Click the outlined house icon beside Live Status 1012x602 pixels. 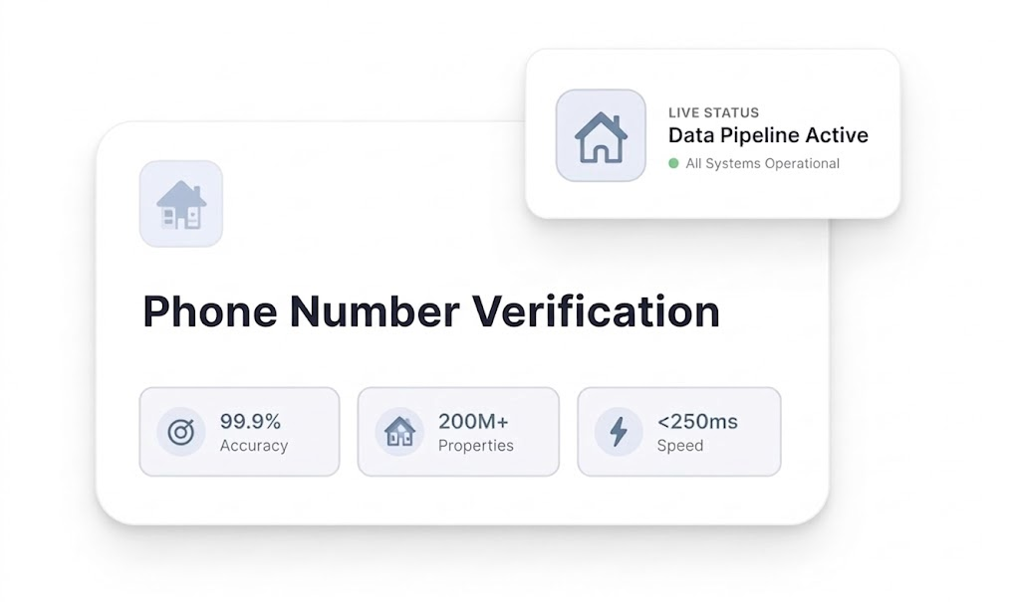click(x=601, y=135)
